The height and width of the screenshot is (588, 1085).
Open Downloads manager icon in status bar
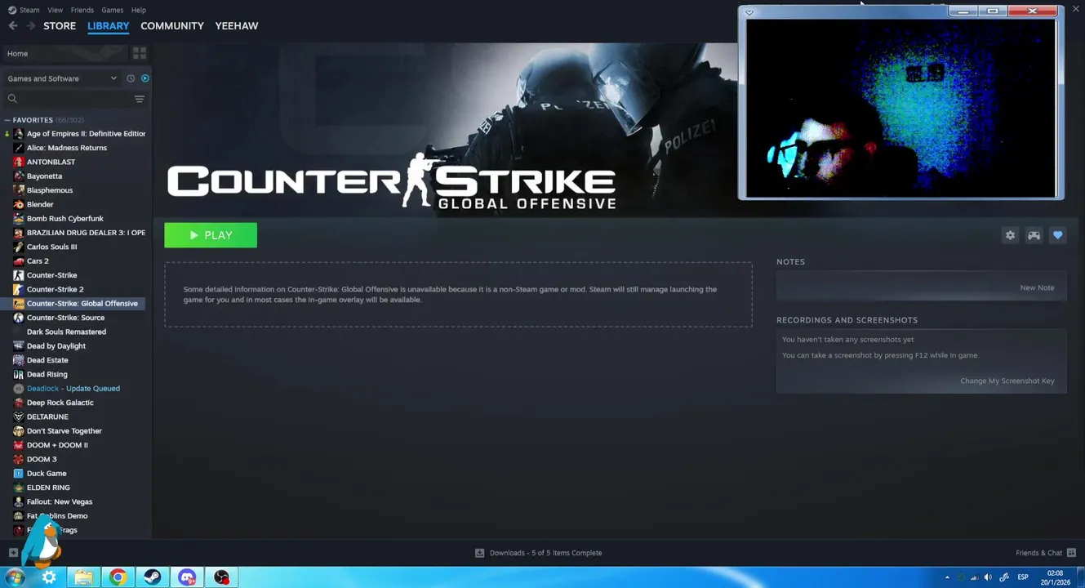(480, 553)
